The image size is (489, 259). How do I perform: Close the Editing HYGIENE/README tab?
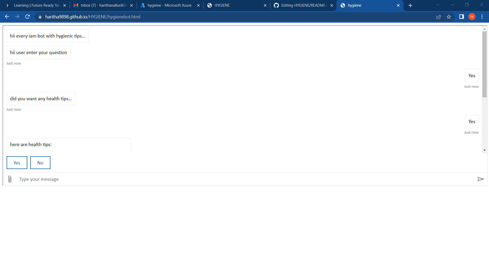coord(332,5)
